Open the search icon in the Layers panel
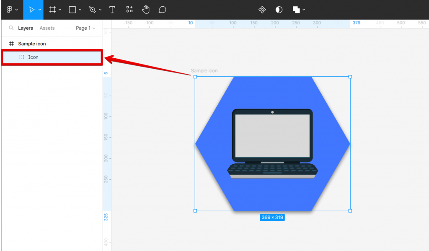The height and width of the screenshot is (251, 429). coord(11,28)
